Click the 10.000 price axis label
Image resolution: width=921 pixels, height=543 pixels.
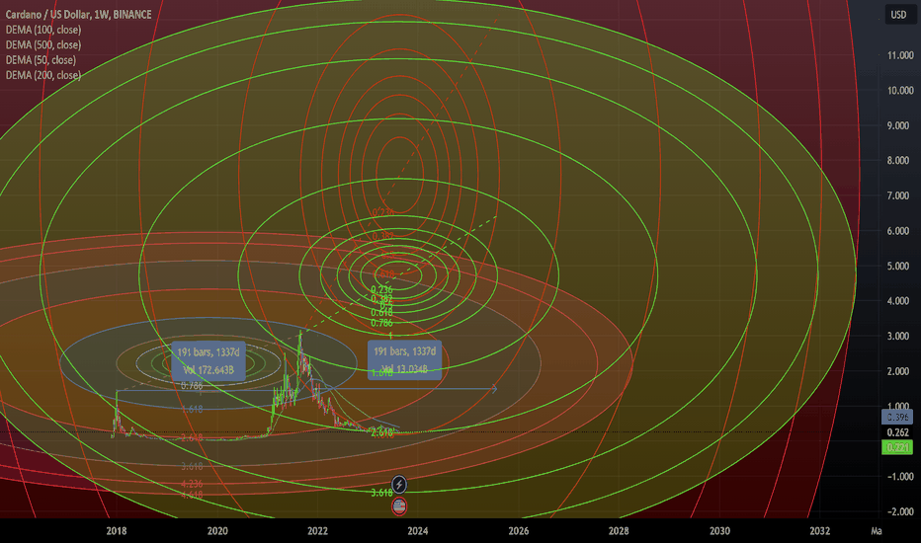click(900, 91)
